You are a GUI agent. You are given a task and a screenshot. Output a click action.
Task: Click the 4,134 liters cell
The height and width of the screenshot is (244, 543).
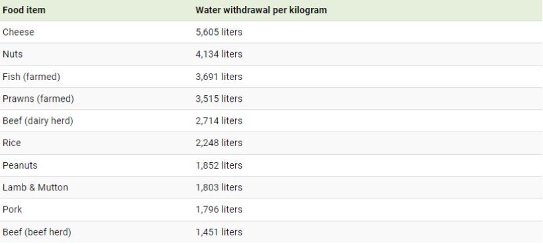click(x=219, y=54)
